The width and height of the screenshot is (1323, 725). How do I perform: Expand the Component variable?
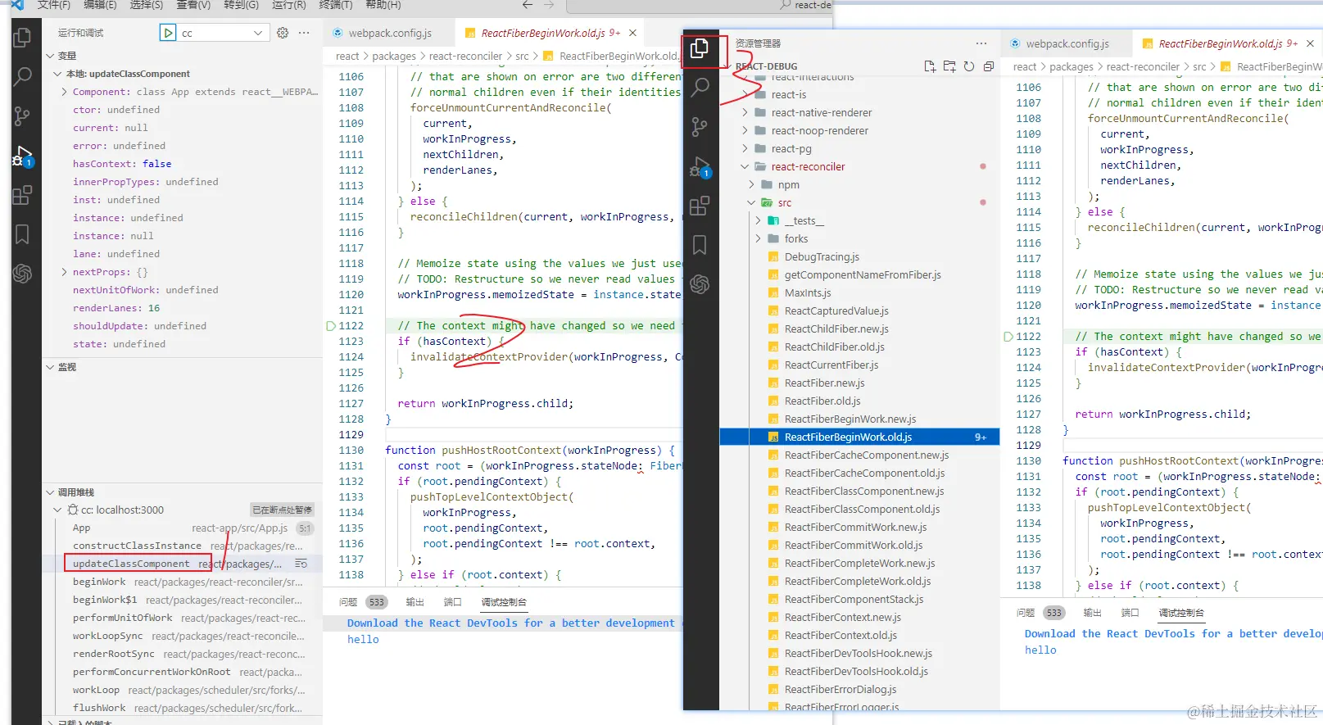pyautogui.click(x=65, y=92)
